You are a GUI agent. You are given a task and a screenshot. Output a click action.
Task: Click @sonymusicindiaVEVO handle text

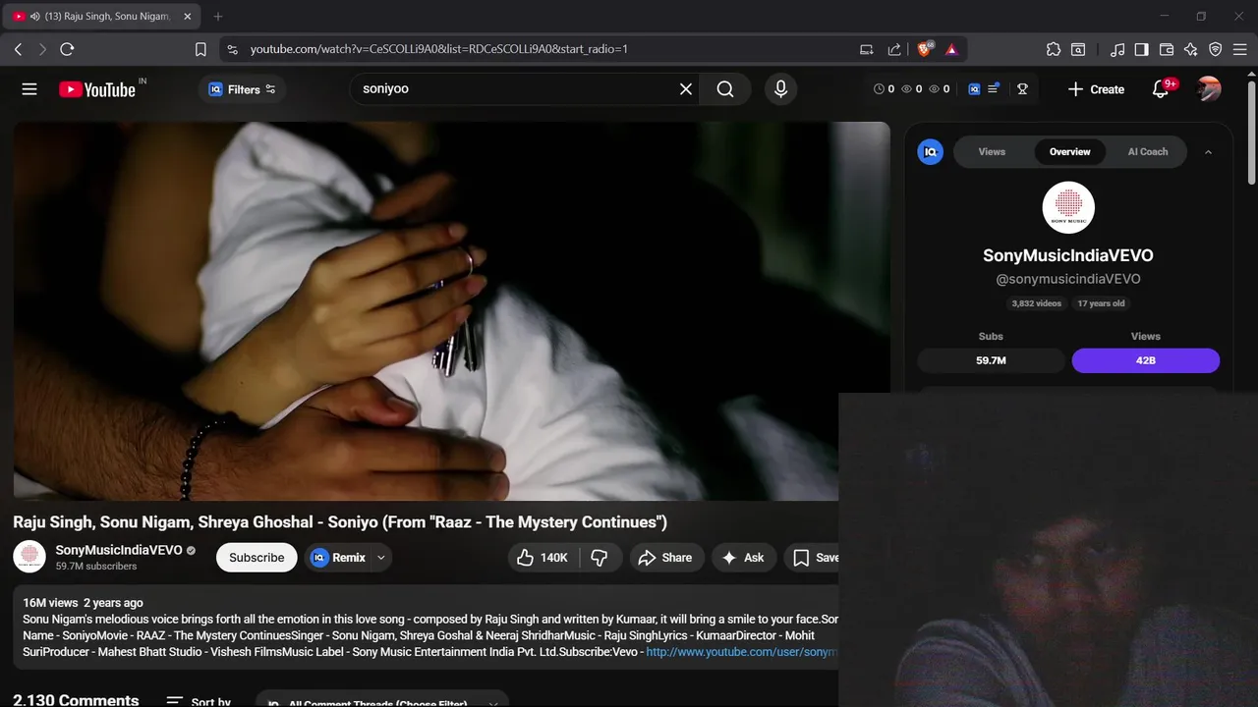point(1068,279)
